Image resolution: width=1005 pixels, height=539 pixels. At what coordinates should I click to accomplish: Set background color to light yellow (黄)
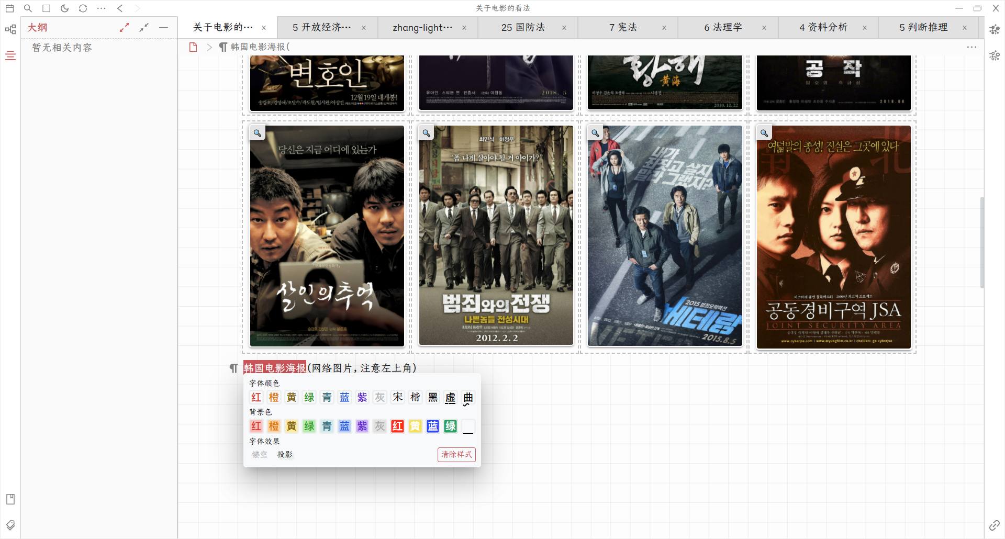point(292,426)
